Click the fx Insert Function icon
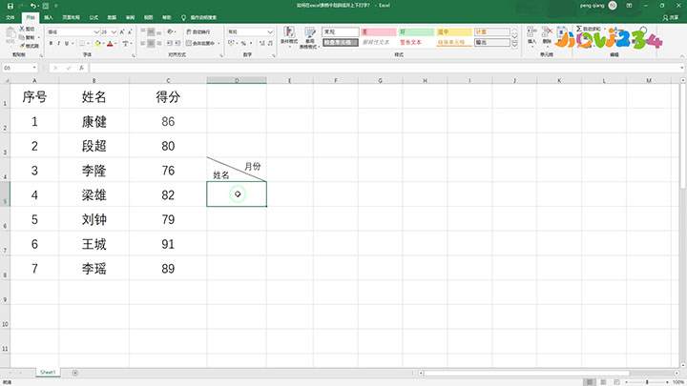 click(81, 68)
